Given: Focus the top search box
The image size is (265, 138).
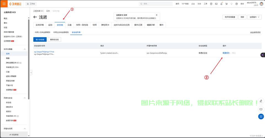Looking at the screenshot, I should pos(156,4).
